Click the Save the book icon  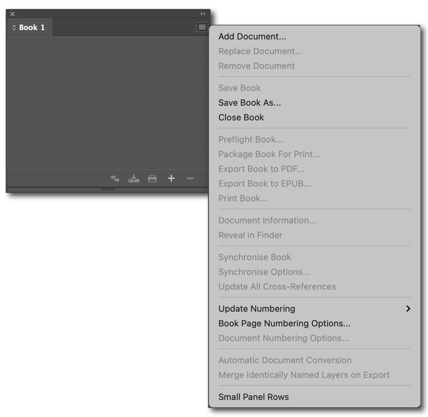click(x=134, y=179)
